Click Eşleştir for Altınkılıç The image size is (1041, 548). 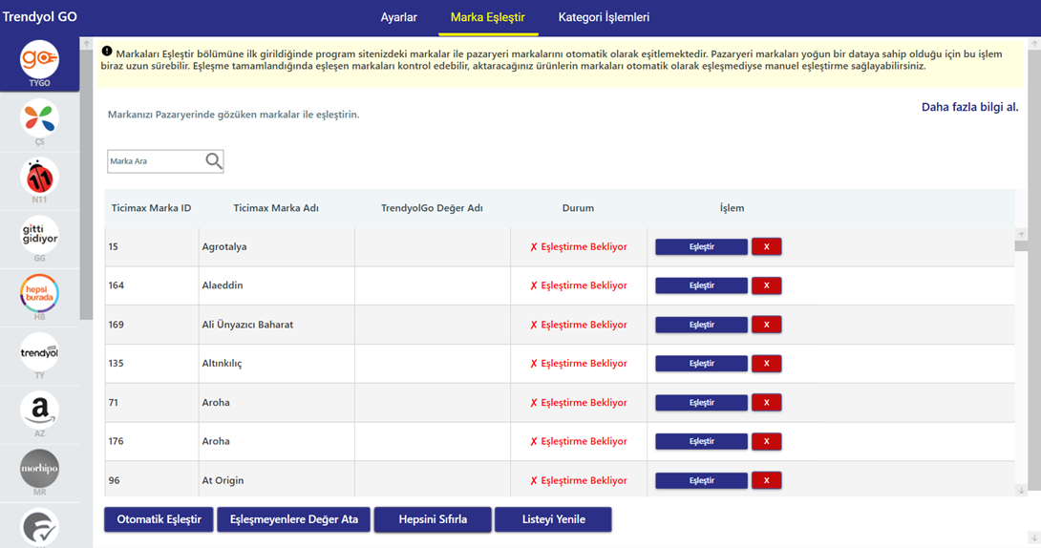pos(701,364)
